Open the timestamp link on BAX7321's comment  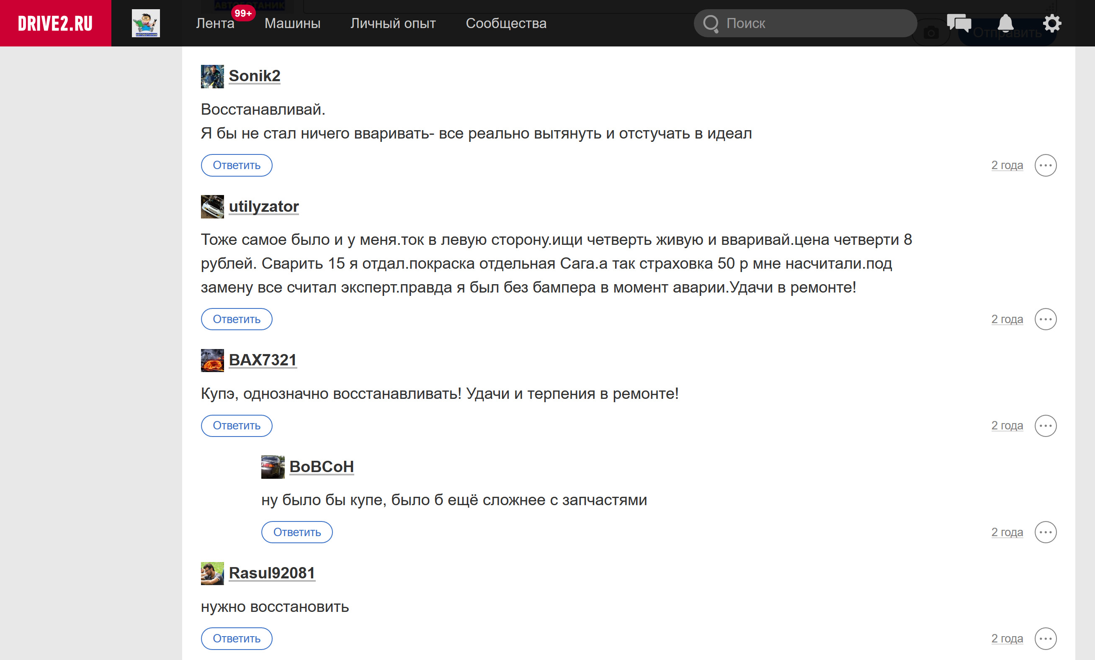pyautogui.click(x=1007, y=426)
